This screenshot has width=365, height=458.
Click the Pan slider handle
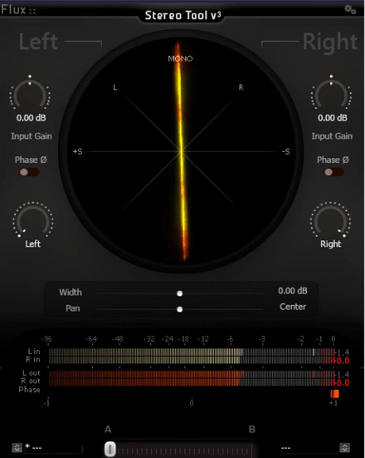179,309
